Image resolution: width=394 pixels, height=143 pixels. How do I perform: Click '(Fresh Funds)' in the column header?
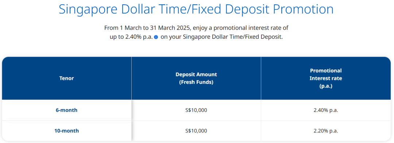click(x=196, y=82)
